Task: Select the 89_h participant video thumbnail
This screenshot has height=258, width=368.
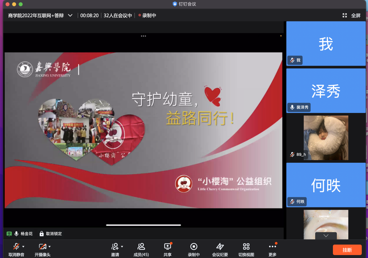Action: (x=326, y=138)
